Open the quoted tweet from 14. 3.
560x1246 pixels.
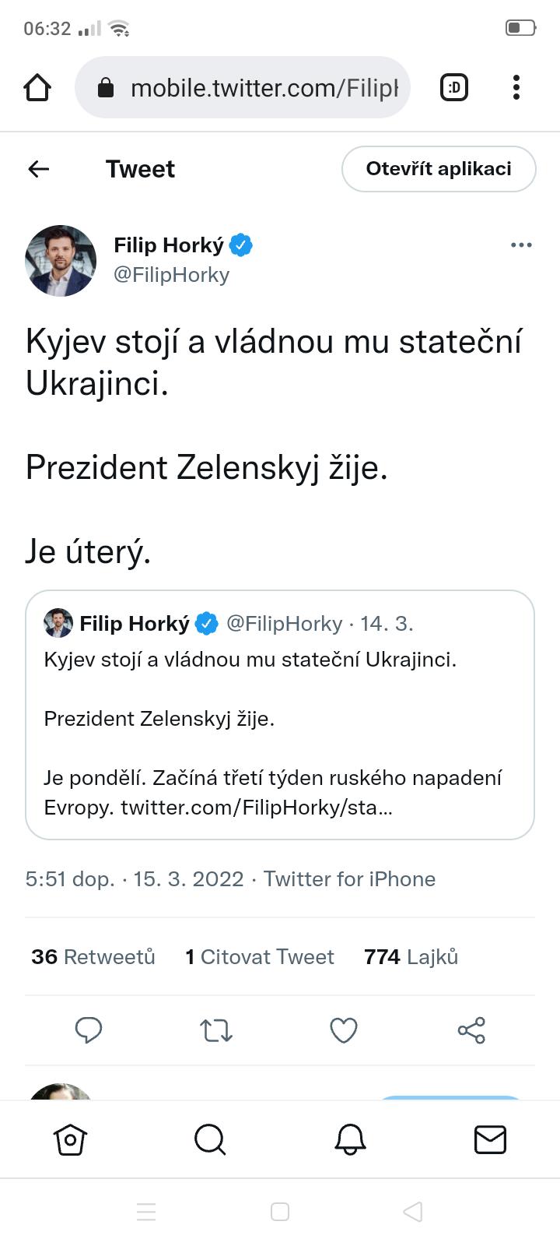point(280,715)
